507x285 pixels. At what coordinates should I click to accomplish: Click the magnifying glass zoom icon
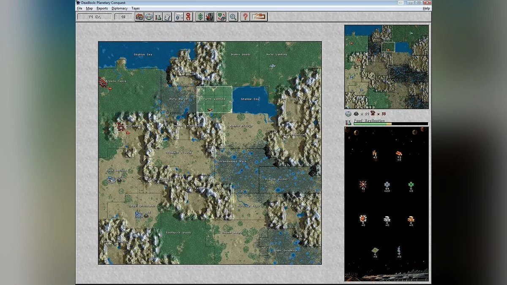233,17
